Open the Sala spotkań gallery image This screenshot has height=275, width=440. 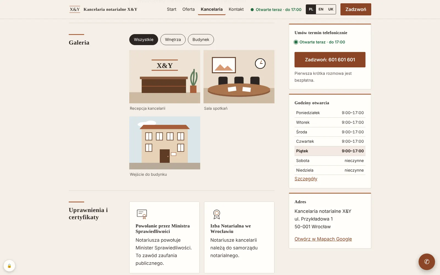(239, 77)
